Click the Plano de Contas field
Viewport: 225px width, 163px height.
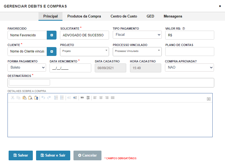(190, 51)
